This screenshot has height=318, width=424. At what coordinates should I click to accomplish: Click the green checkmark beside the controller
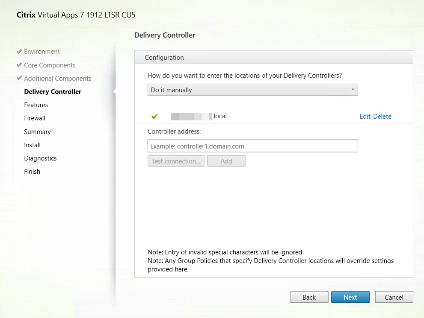coord(155,116)
